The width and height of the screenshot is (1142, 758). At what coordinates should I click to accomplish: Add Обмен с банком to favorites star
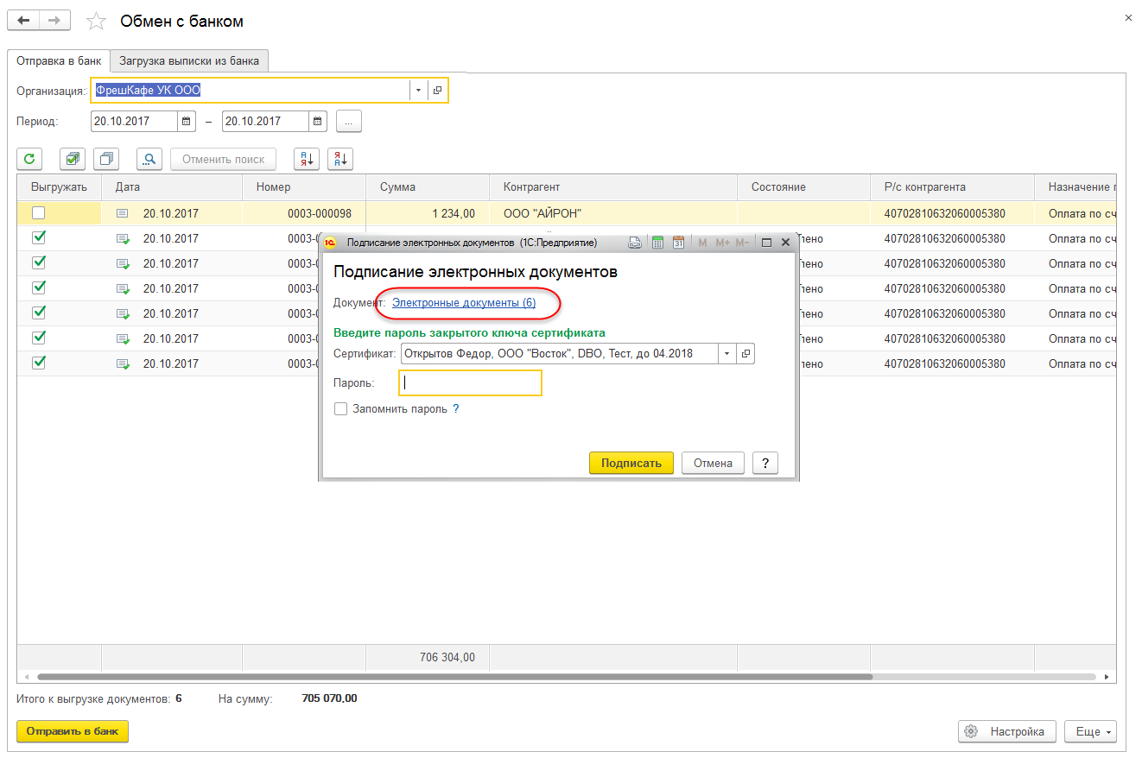[x=98, y=21]
